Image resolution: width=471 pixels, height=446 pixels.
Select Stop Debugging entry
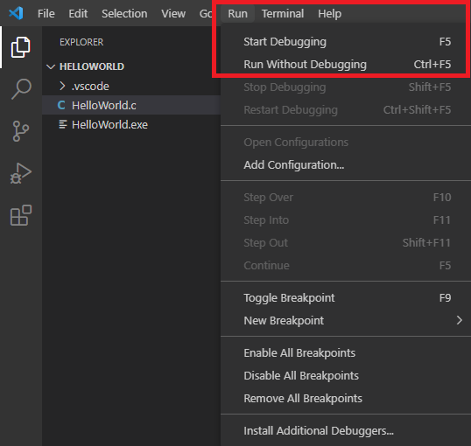(x=347, y=87)
